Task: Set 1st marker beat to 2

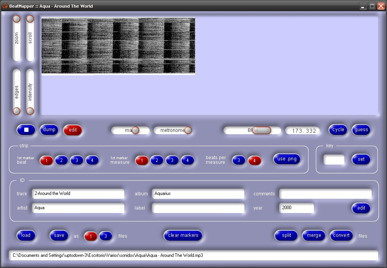Action: [x=61, y=160]
